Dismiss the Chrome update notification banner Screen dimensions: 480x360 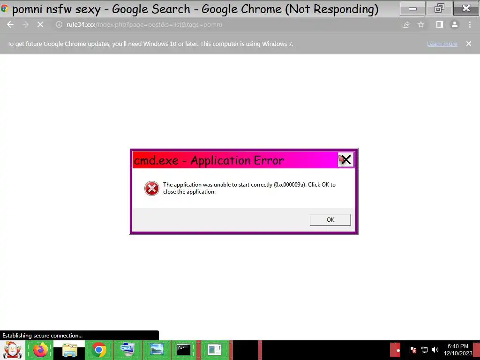(x=469, y=44)
